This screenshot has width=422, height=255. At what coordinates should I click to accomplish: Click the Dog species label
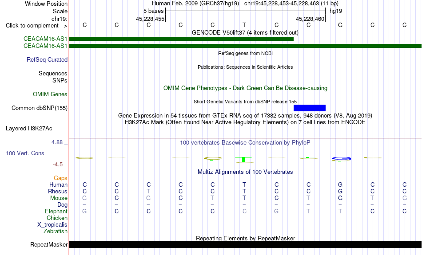[x=63, y=205]
